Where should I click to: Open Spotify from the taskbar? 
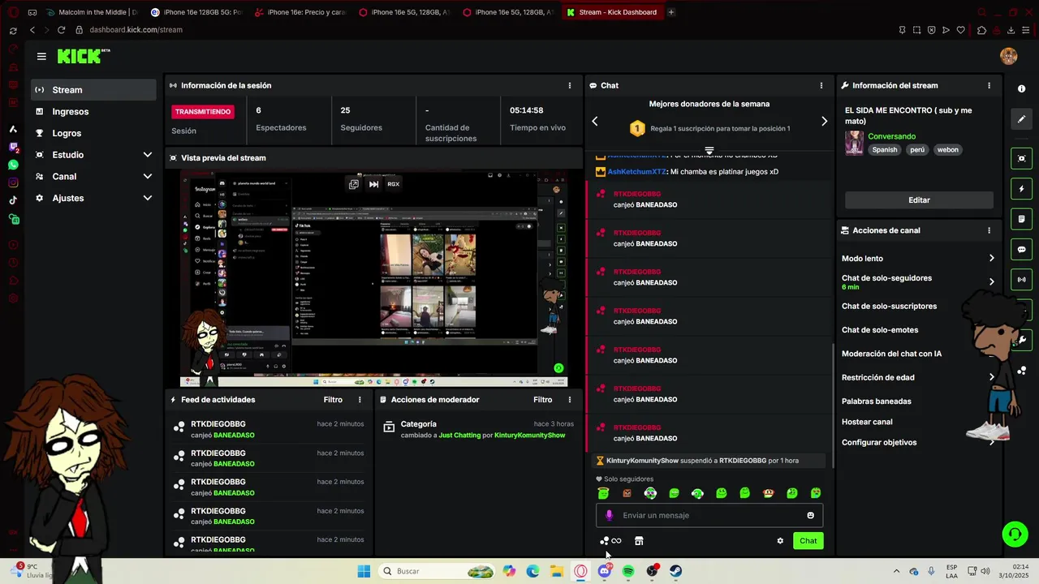(x=628, y=571)
